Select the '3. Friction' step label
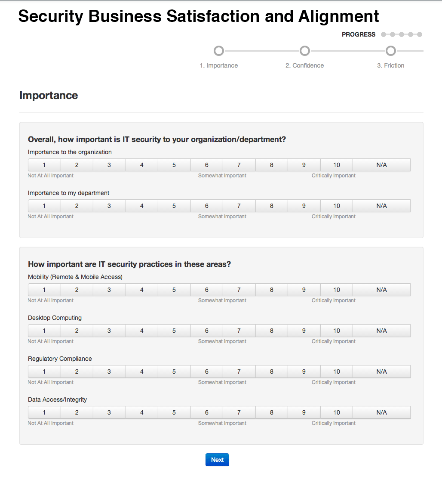The image size is (442, 477). pyautogui.click(x=390, y=65)
